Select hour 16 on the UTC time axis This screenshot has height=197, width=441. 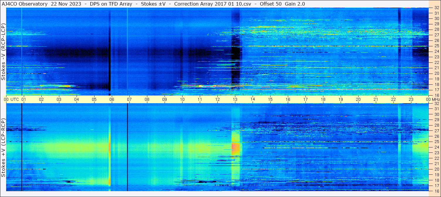click(x=288, y=99)
